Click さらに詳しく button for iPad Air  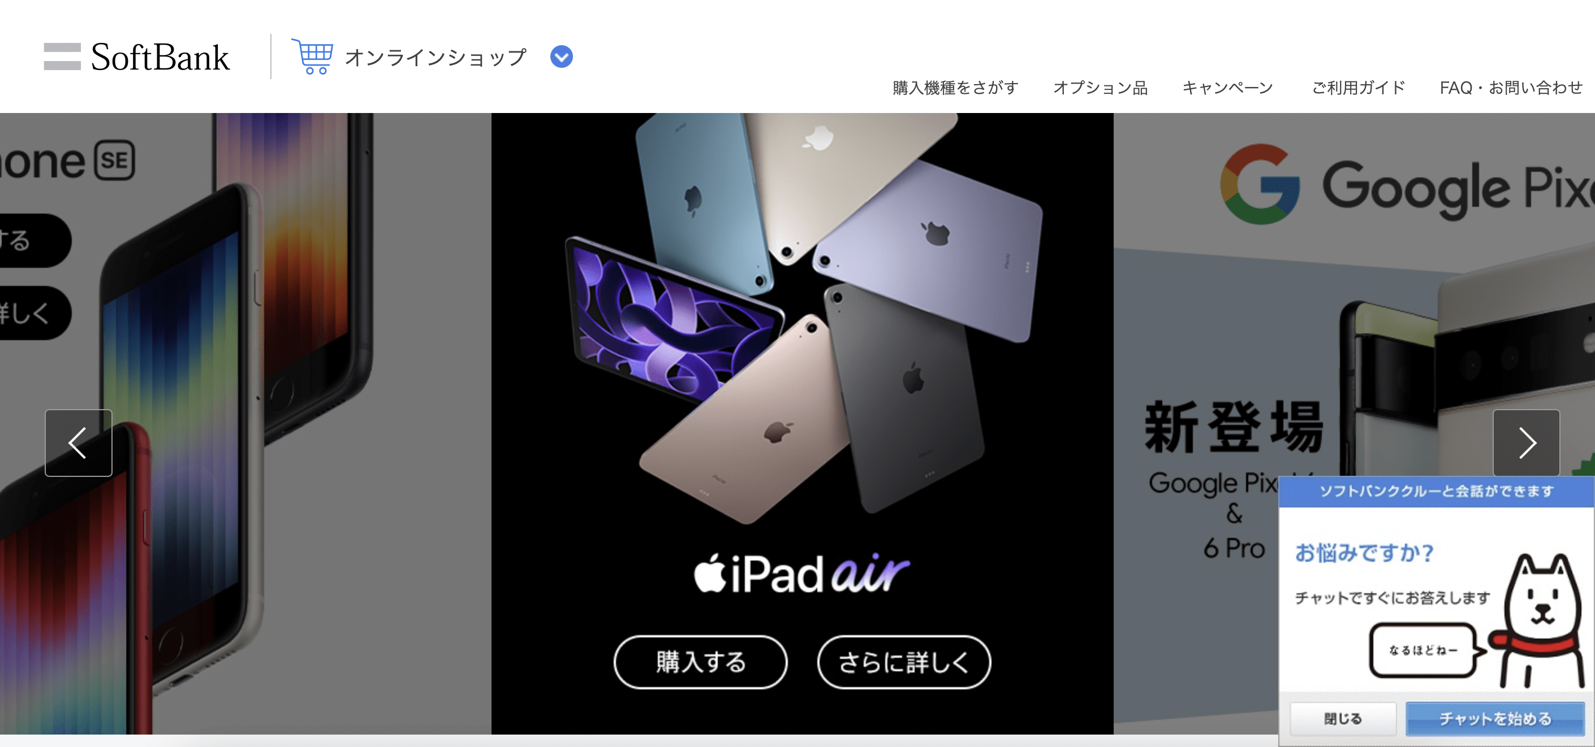click(x=904, y=662)
